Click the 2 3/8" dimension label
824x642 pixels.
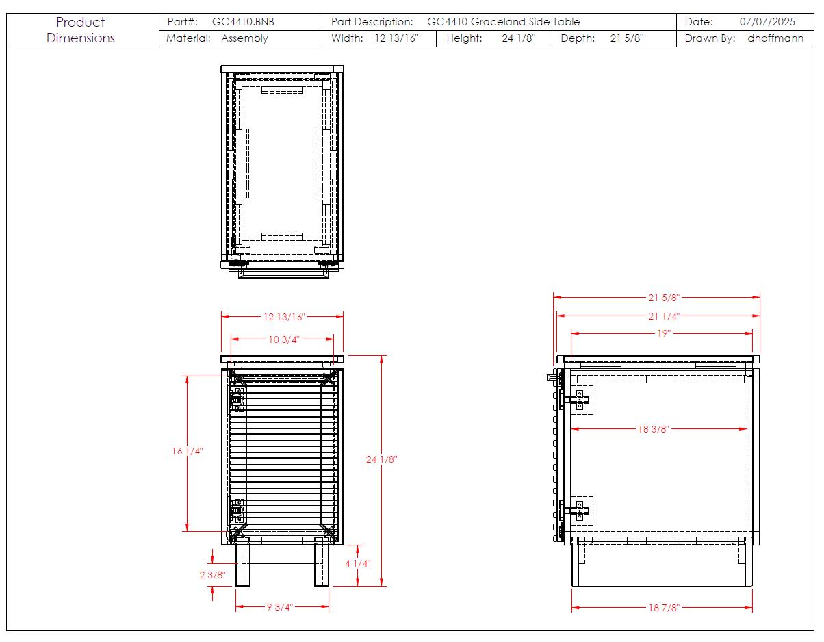(x=212, y=575)
